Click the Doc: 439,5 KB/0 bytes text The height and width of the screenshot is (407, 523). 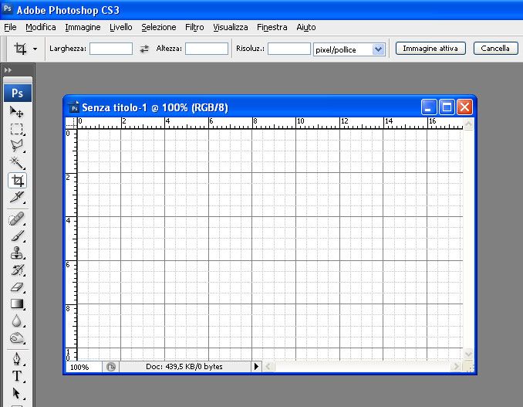[184, 367]
